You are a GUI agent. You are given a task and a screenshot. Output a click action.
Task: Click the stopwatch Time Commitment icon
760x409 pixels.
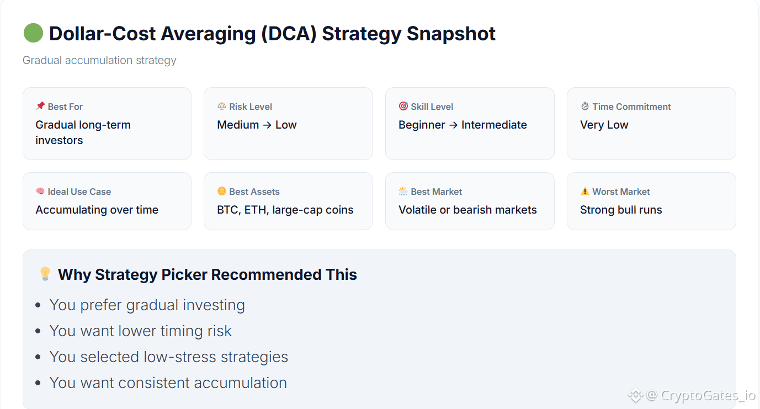(x=585, y=106)
